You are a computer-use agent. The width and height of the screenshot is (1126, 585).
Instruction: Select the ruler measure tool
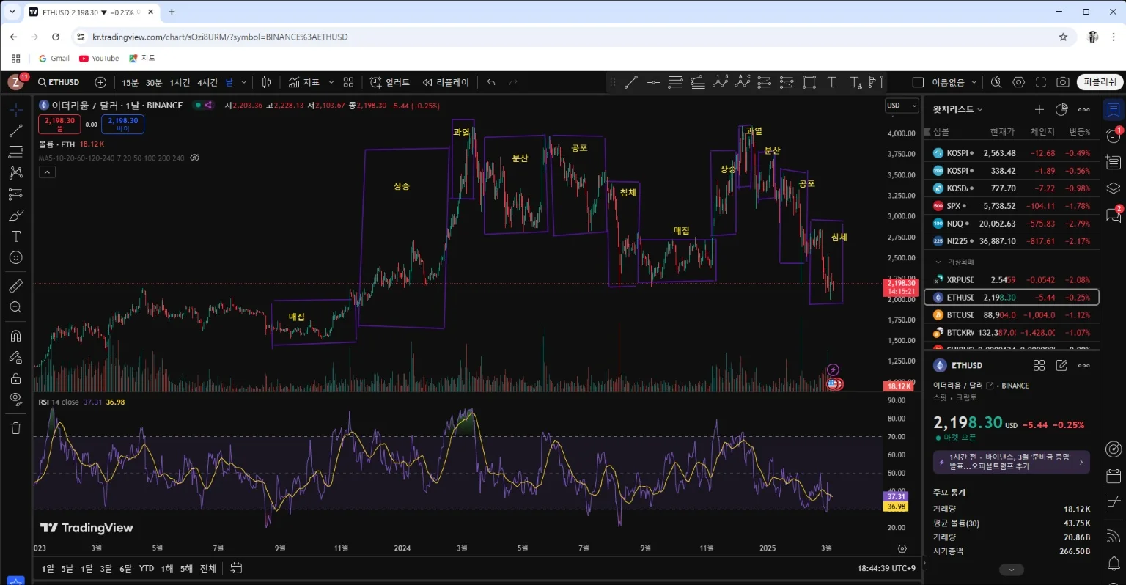(15, 286)
